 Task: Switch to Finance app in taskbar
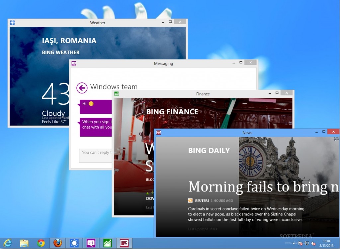click(x=108, y=243)
